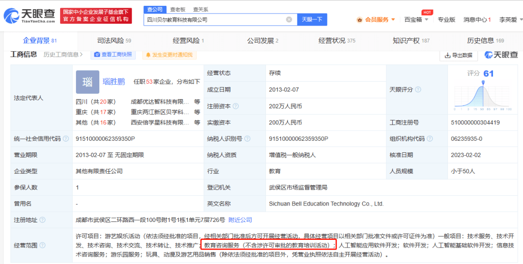This screenshot has height=264, width=523.
Task: Open the 专业版 link
Action: click(446, 20)
